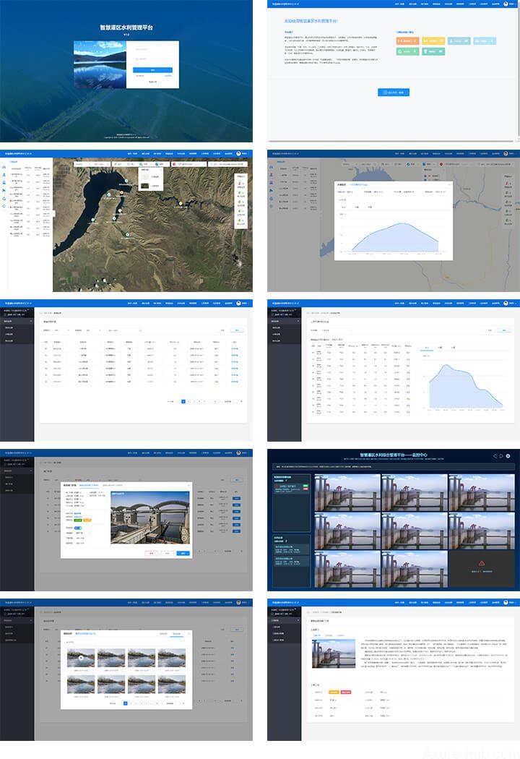Image resolution: width=520 pixels, height=759 pixels.
Task: Click the blue confirm button in gate control dialog
Action: click(182, 553)
